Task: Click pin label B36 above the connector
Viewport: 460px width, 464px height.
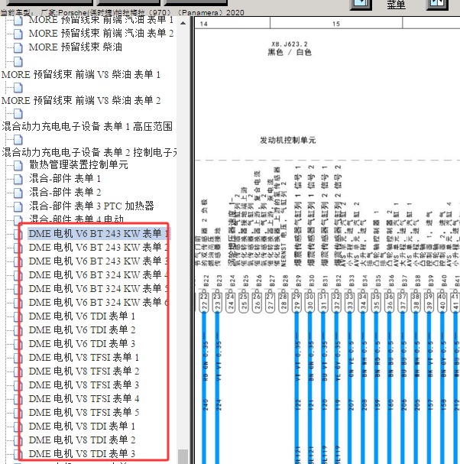Action: [391, 281]
